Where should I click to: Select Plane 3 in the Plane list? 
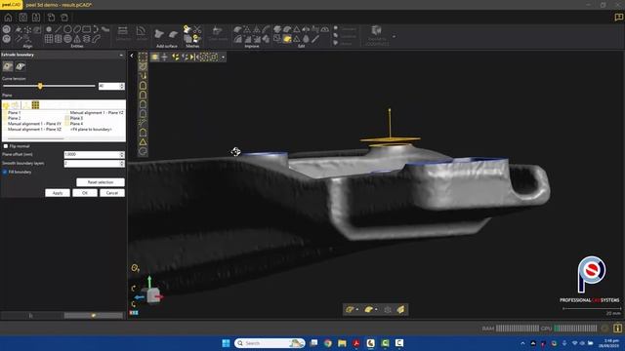pos(76,118)
